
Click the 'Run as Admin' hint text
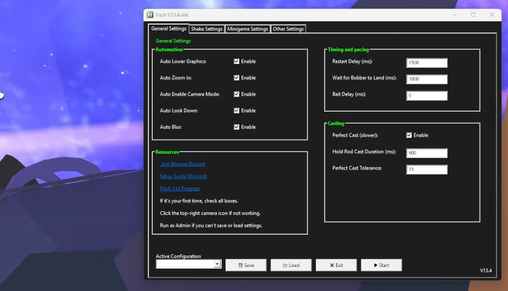[211, 225]
